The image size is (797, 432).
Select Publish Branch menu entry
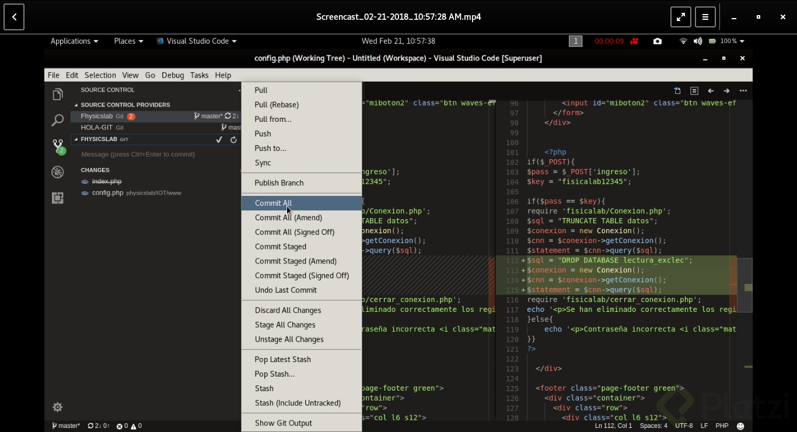(302, 183)
